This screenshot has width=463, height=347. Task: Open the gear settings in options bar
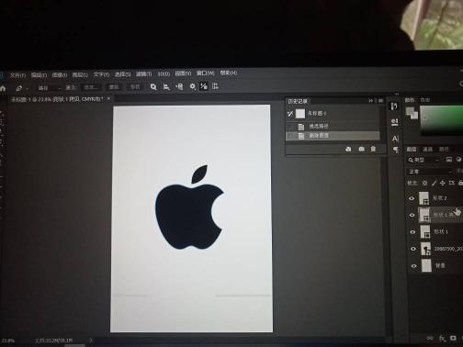192,86
